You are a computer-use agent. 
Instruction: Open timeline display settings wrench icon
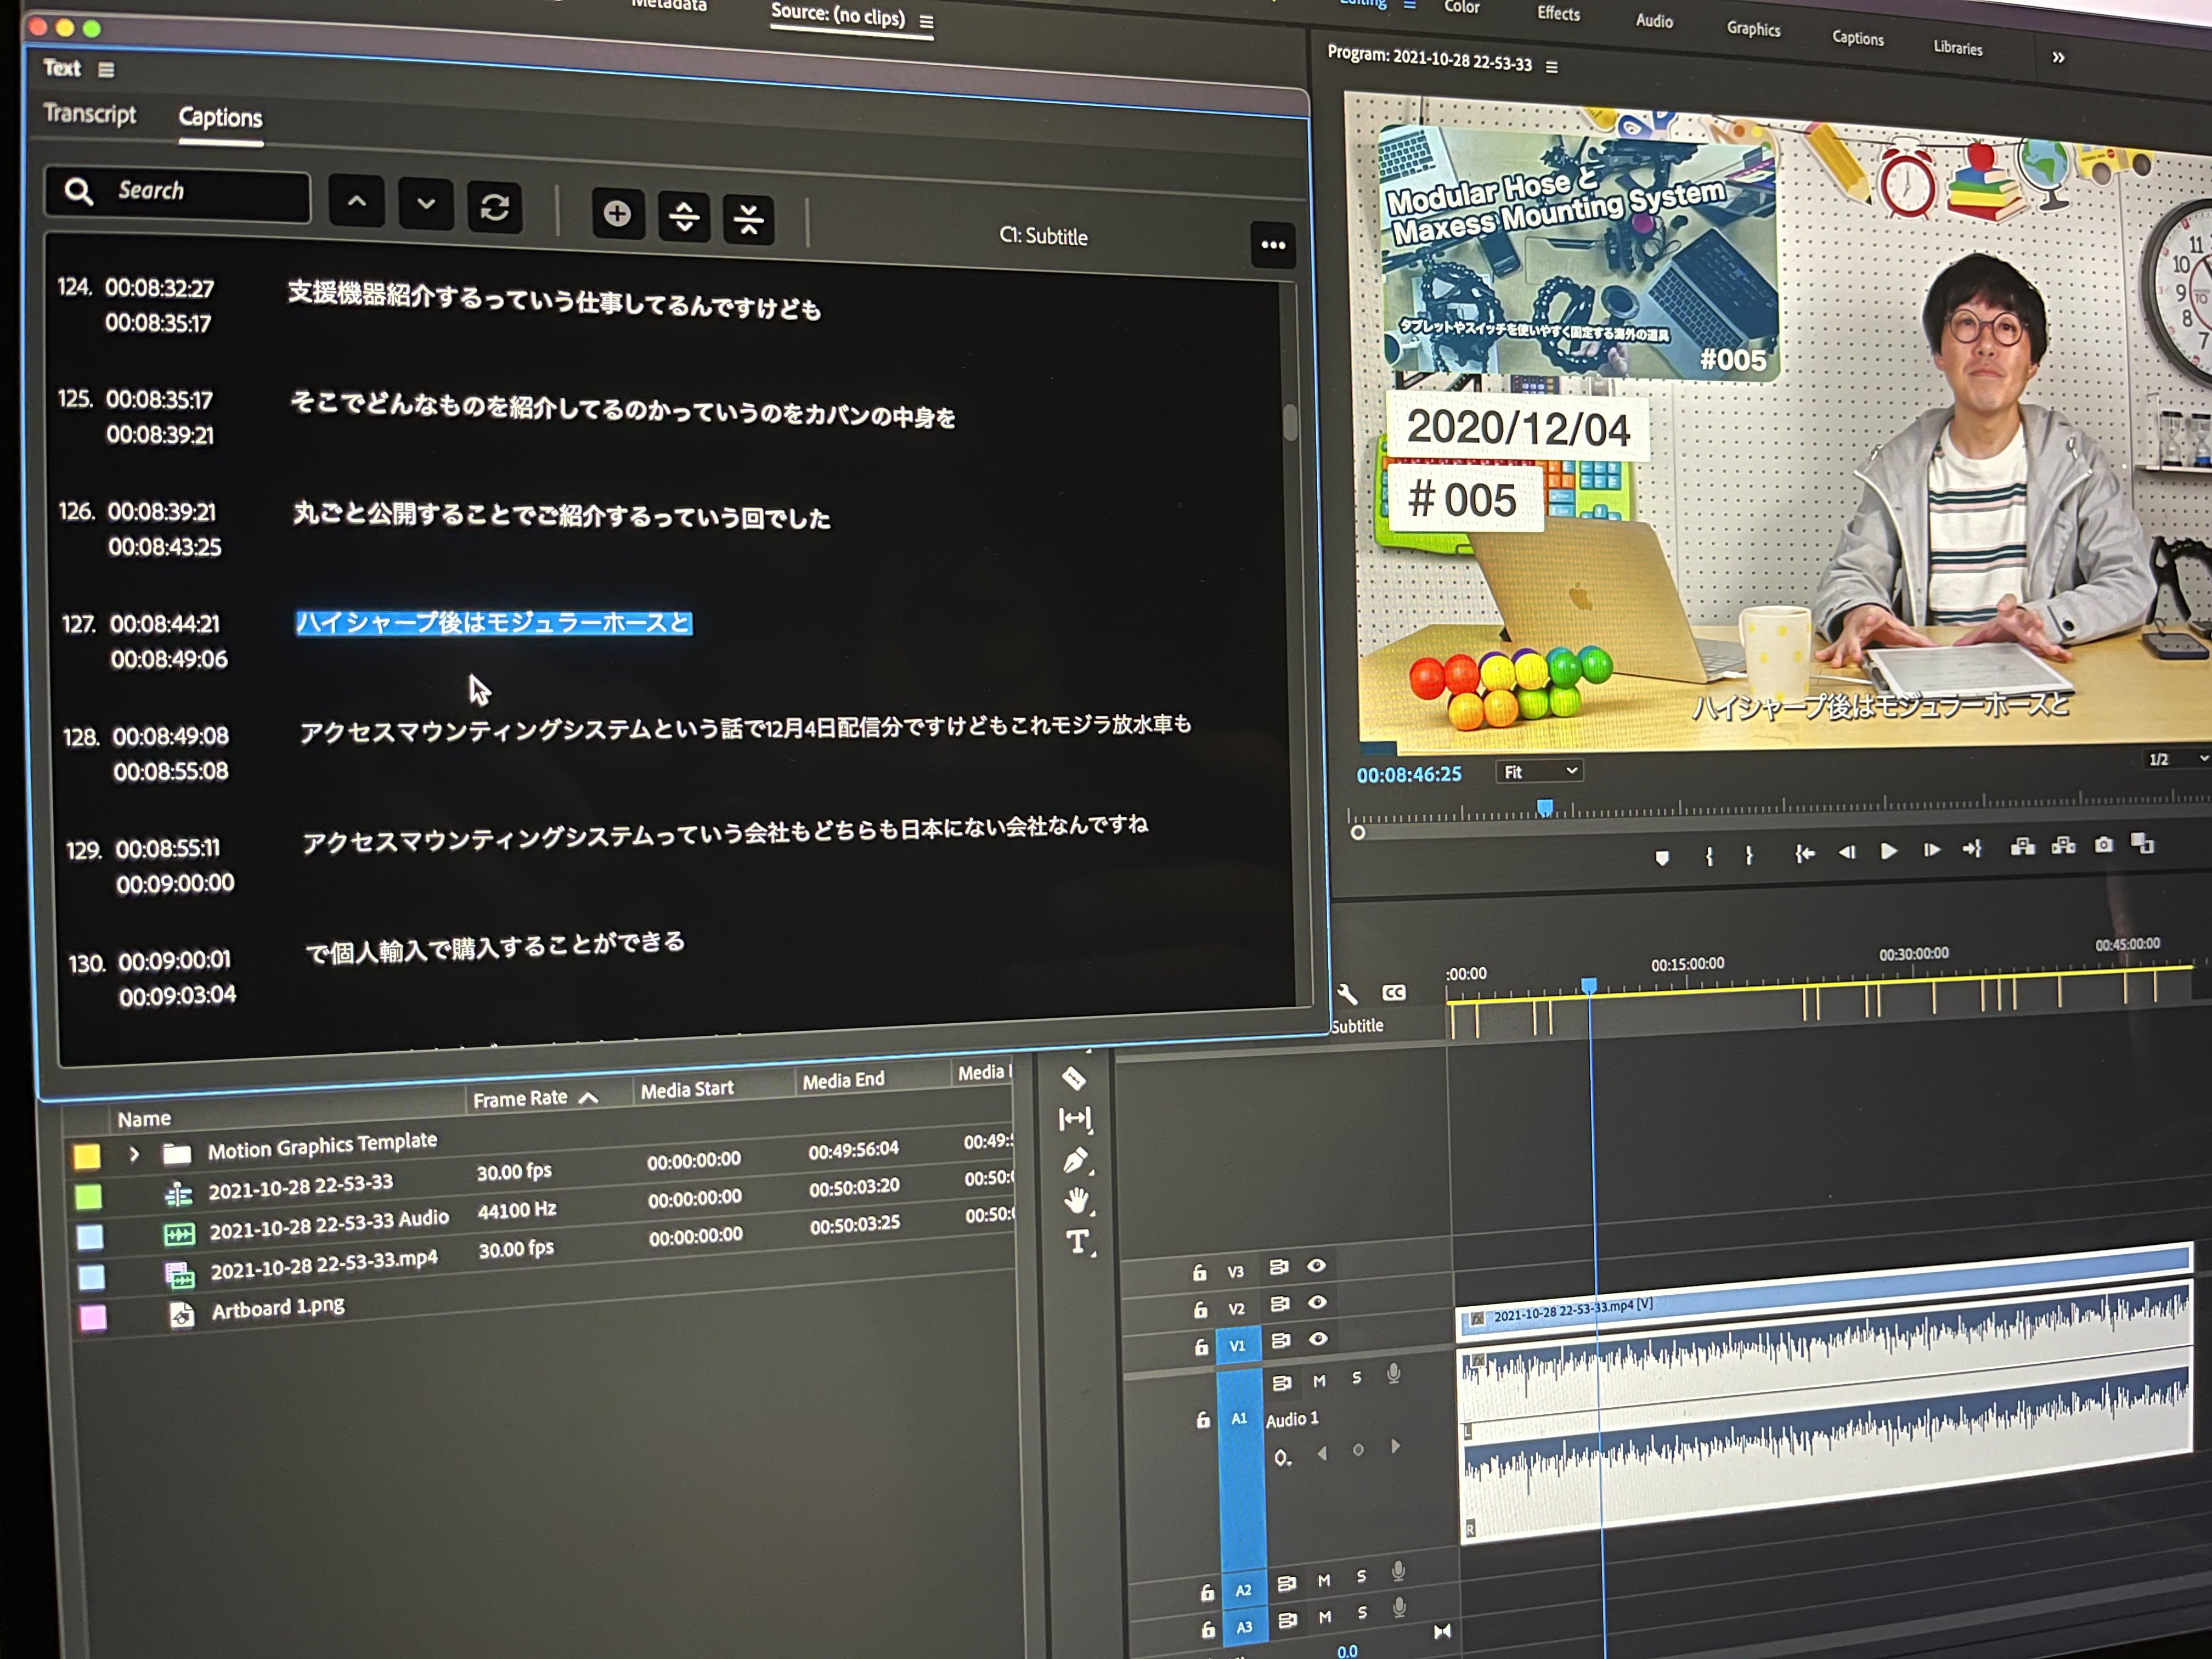click(1348, 994)
